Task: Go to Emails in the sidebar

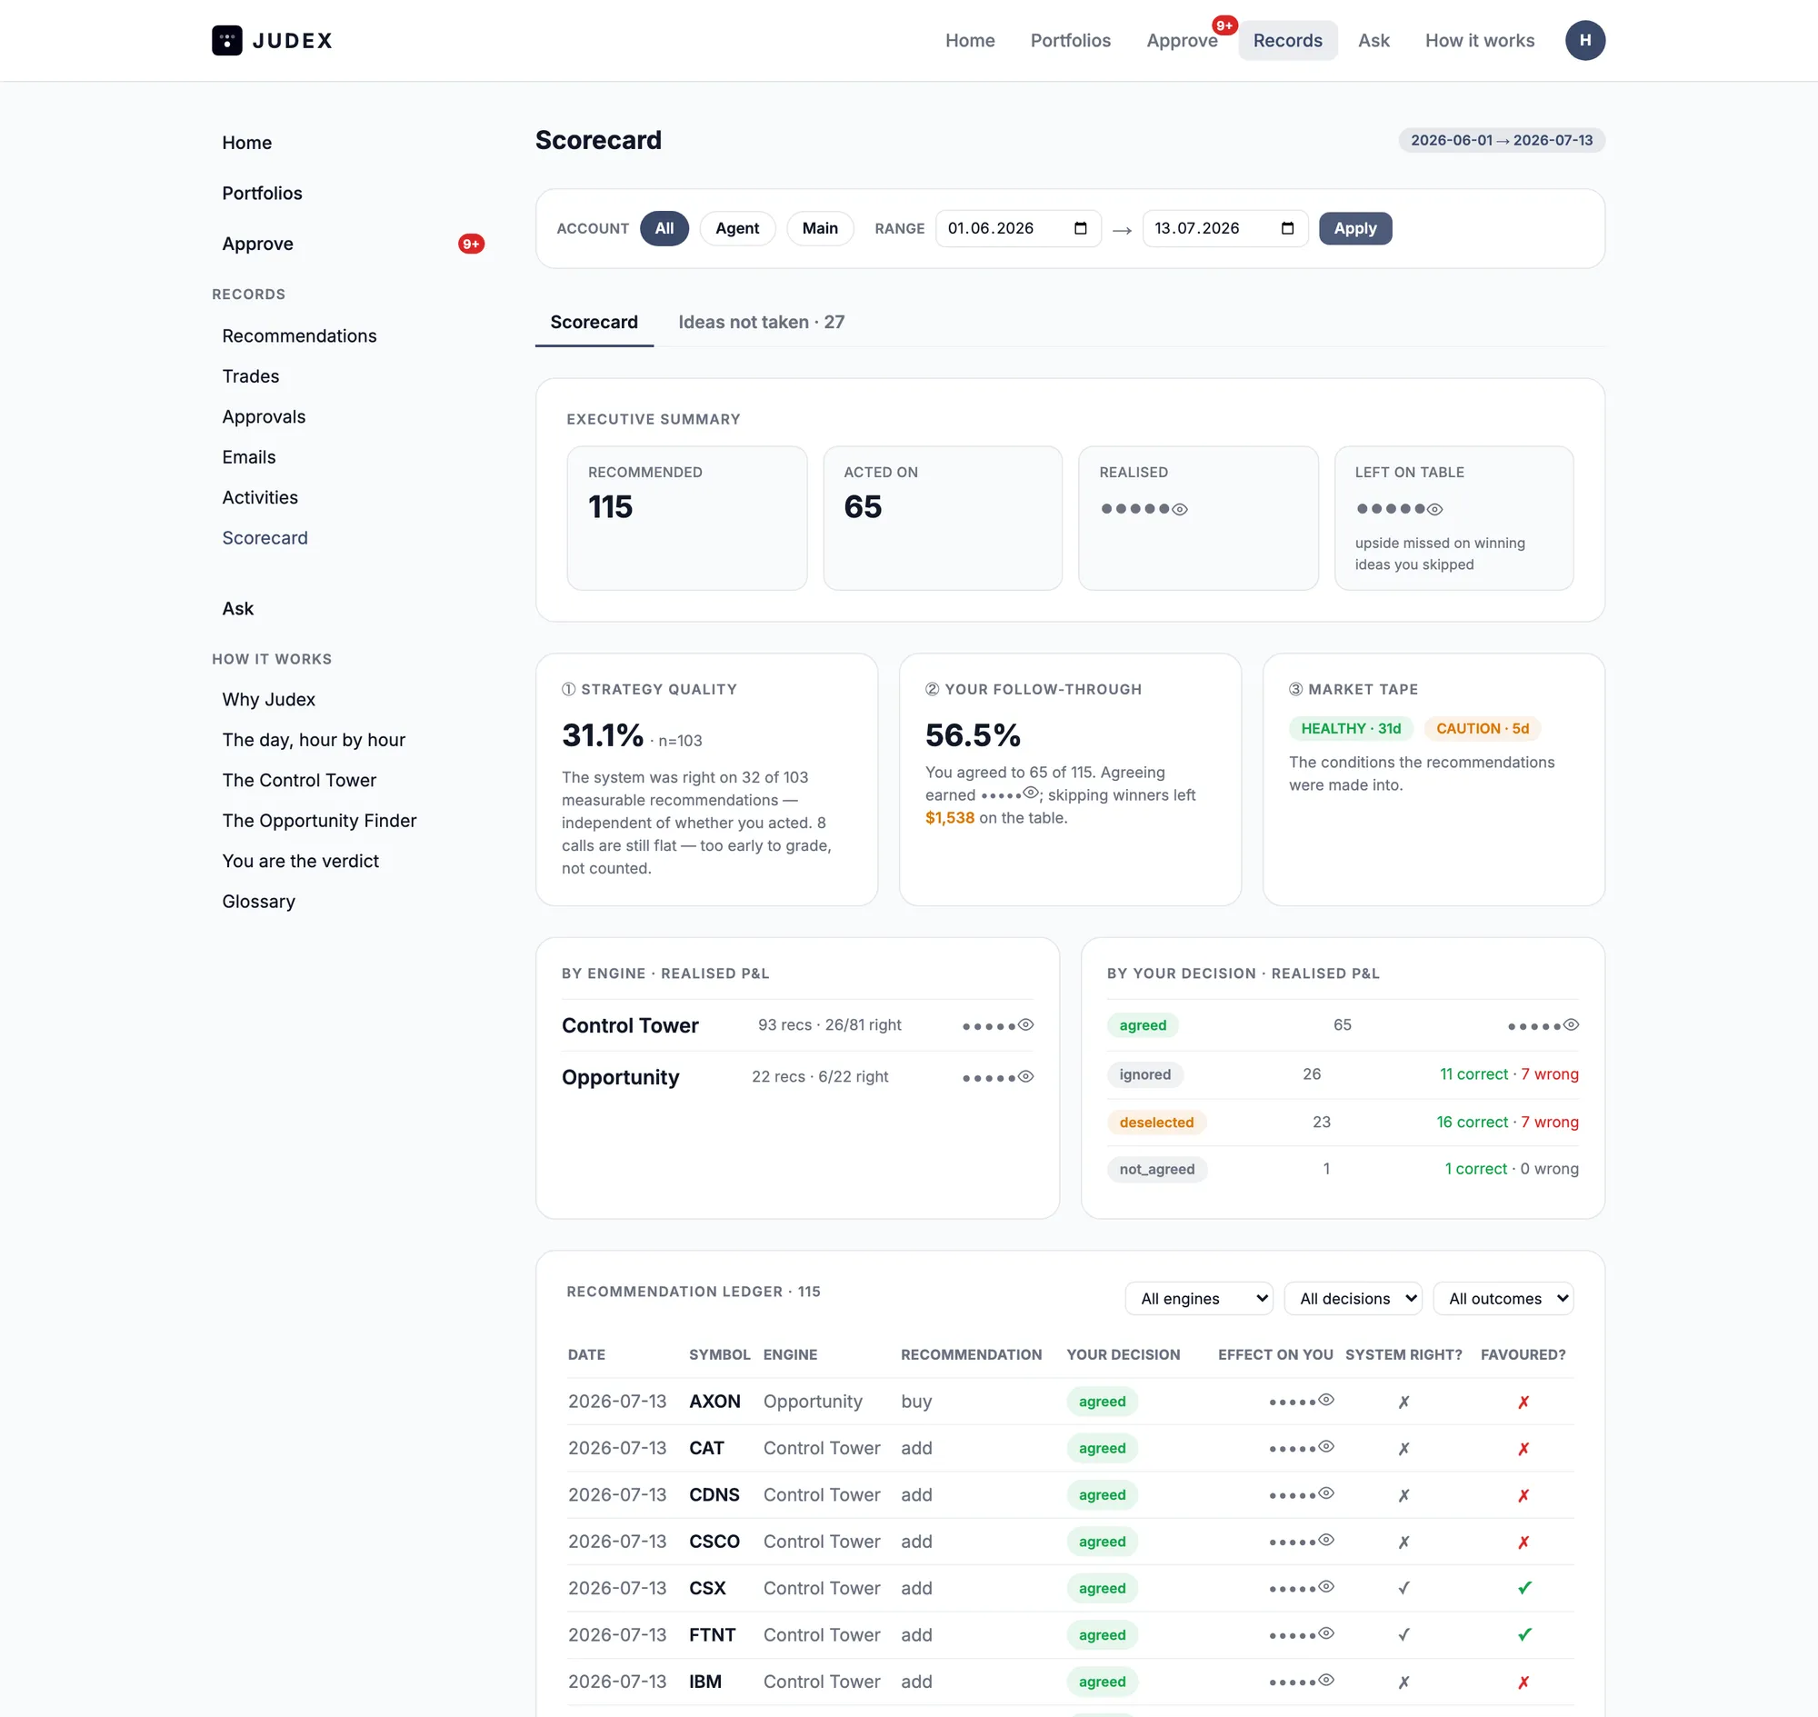Action: [249, 456]
